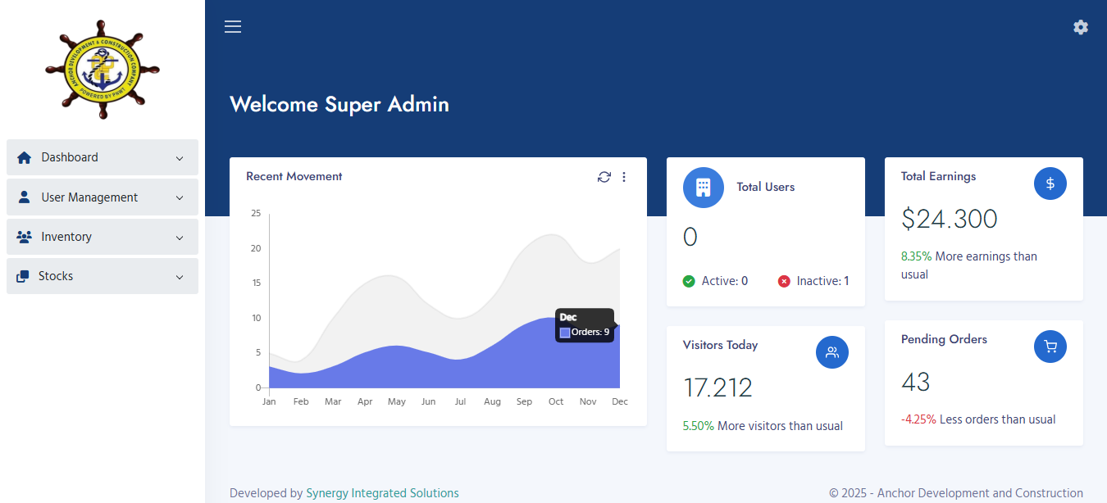Open the chart three-dot options menu
Screen dimensions: 1107x503
pos(624,177)
